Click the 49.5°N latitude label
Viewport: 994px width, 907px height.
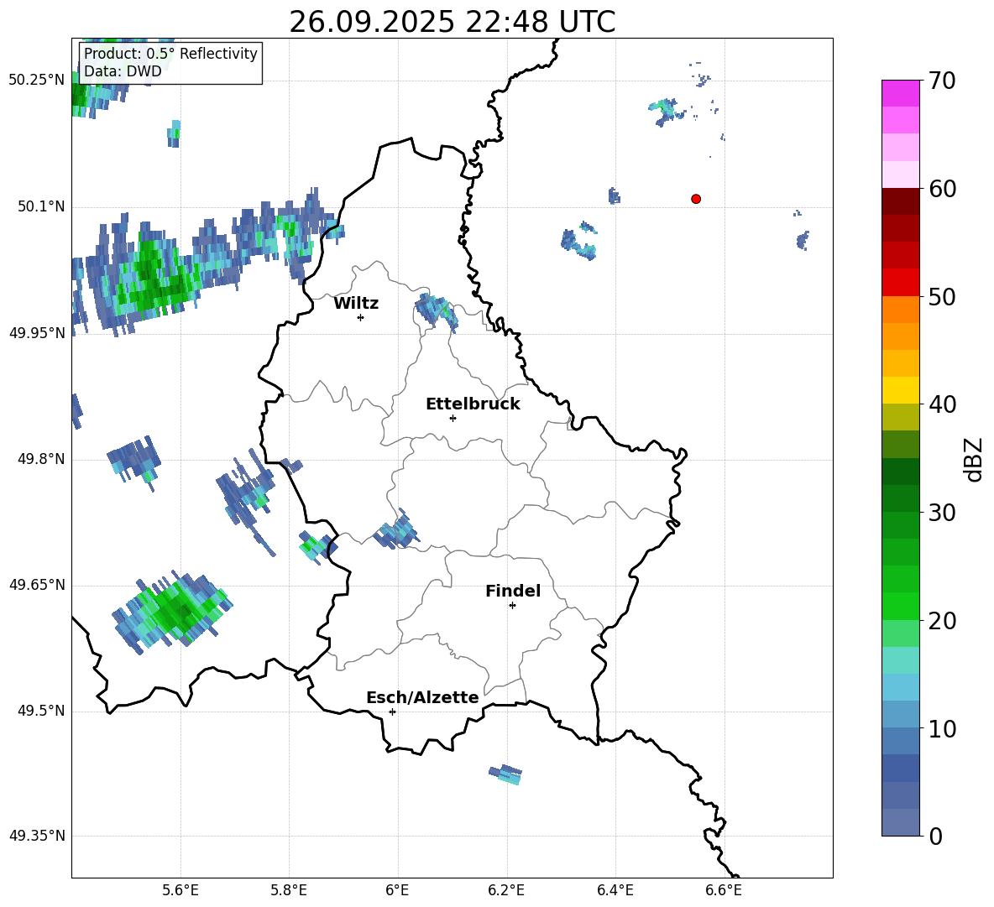tap(41, 711)
